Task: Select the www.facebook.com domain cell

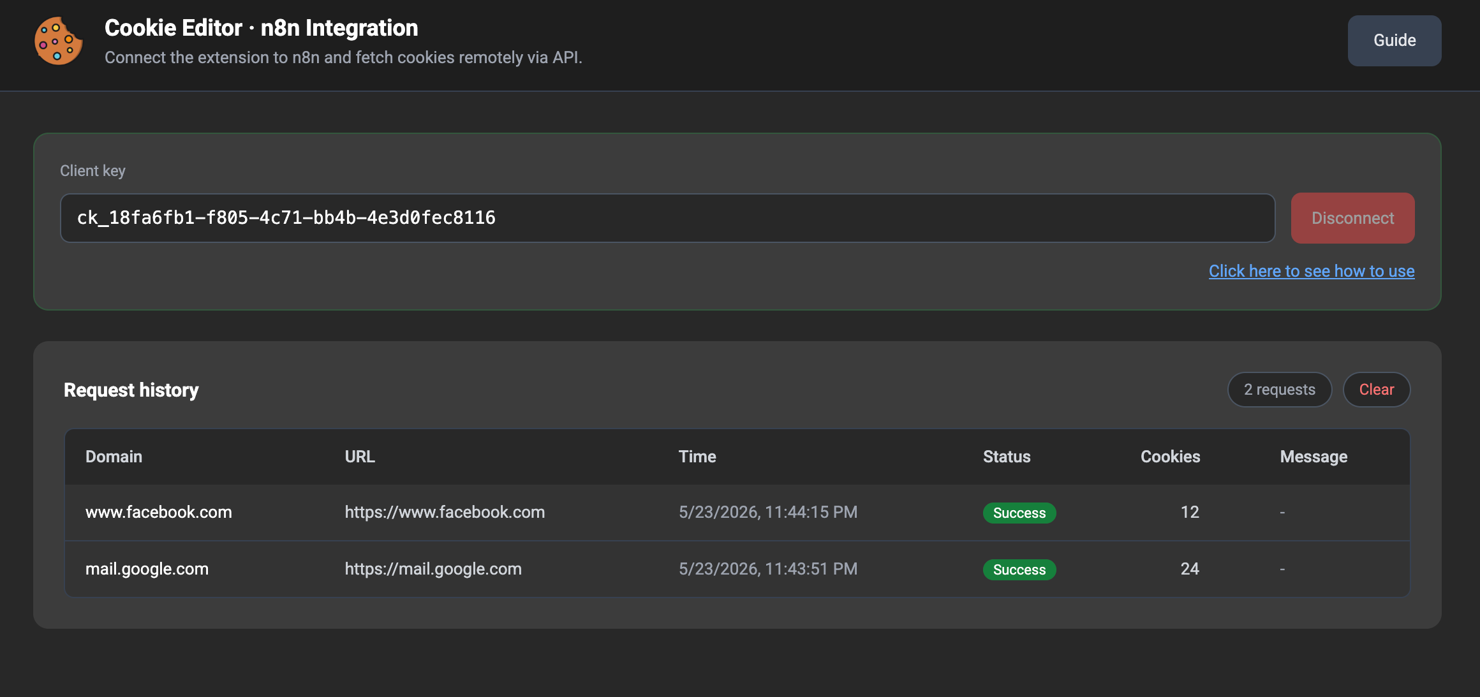Action: pos(159,512)
